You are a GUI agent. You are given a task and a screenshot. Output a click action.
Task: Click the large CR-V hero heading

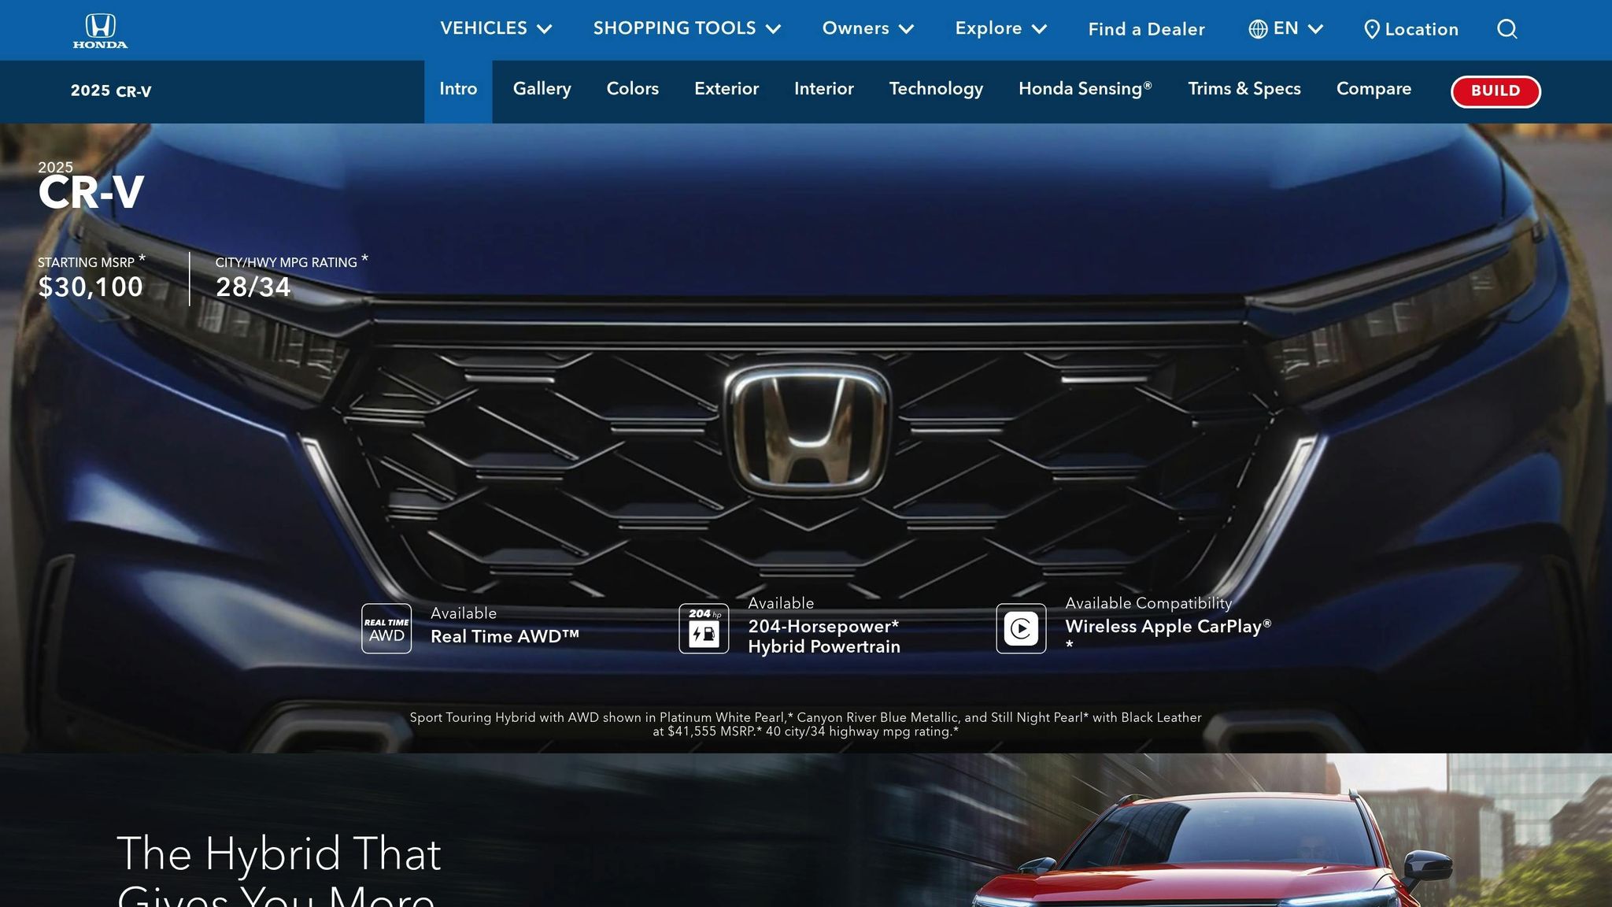(91, 193)
